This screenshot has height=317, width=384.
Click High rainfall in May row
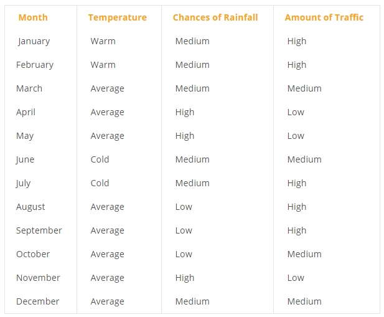(x=185, y=136)
